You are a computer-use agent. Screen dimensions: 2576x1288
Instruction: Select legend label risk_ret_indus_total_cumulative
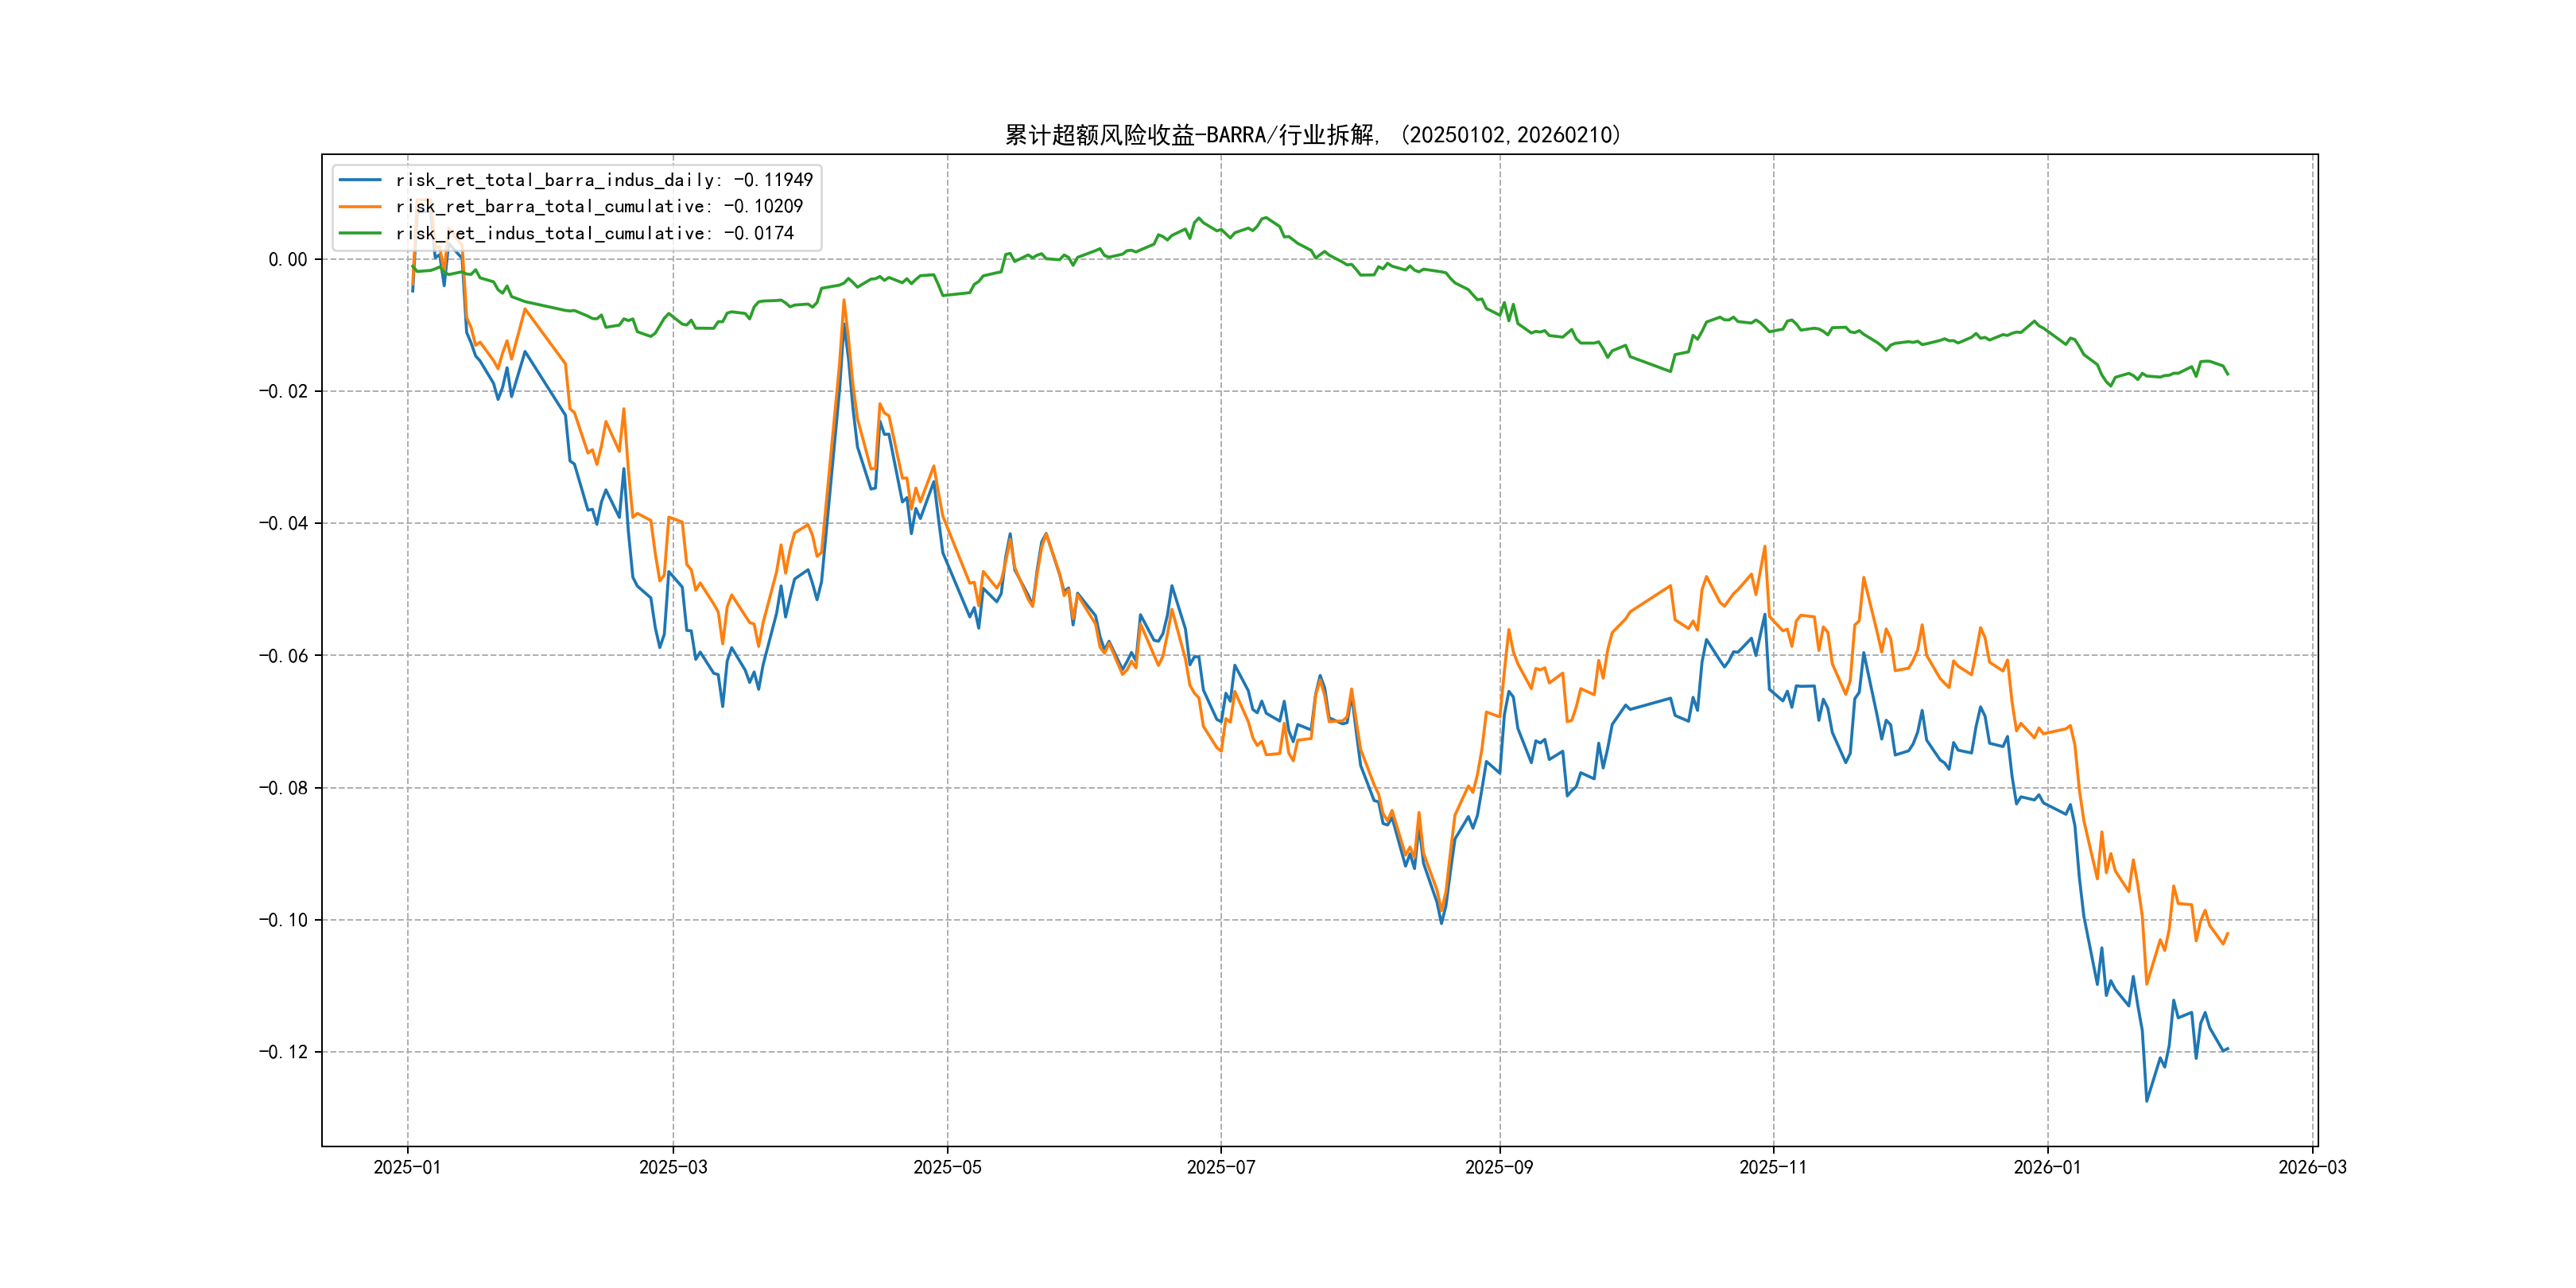pyautogui.click(x=594, y=233)
